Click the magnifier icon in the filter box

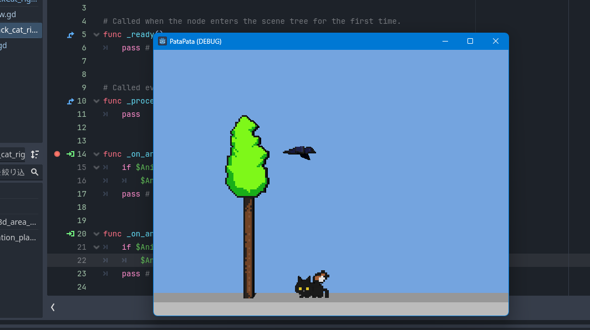click(x=35, y=172)
